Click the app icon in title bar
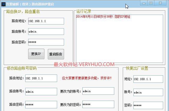169x111 pixels. pos(3,4)
